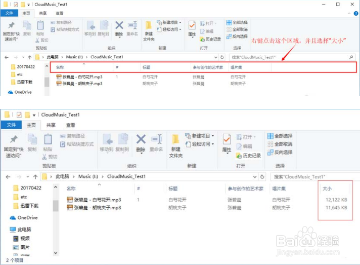Select 张碧晨 - 胡桃夹子.mp3 in top window

[79, 84]
